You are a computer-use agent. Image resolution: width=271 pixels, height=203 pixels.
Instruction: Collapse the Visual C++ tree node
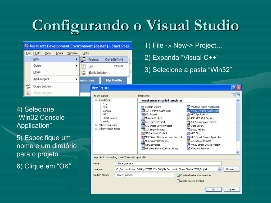point(96,100)
